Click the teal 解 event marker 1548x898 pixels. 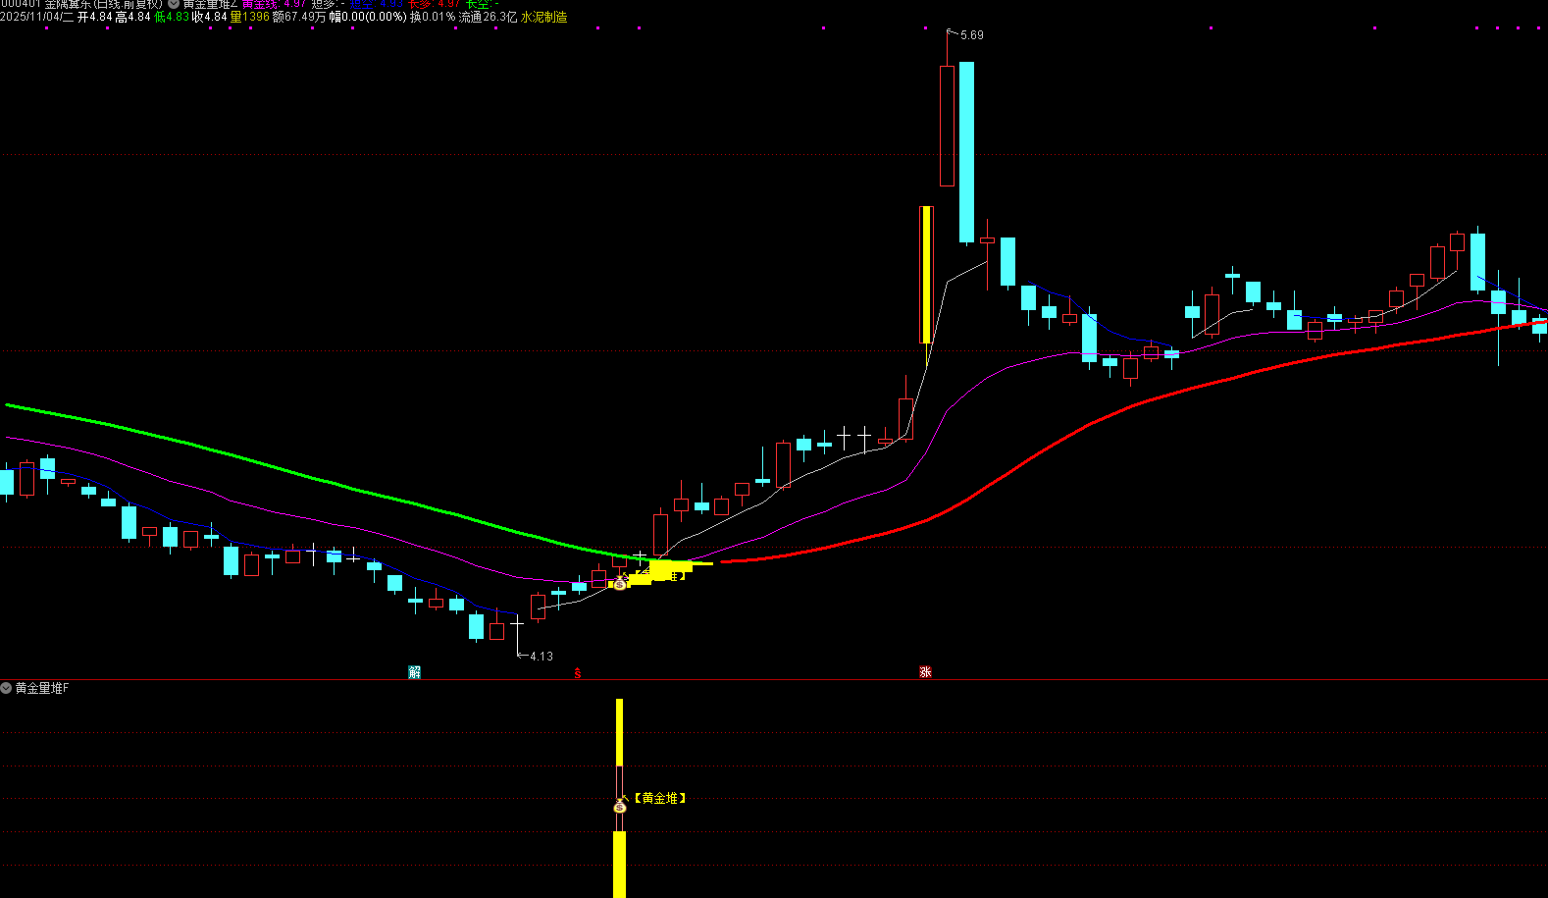point(415,671)
